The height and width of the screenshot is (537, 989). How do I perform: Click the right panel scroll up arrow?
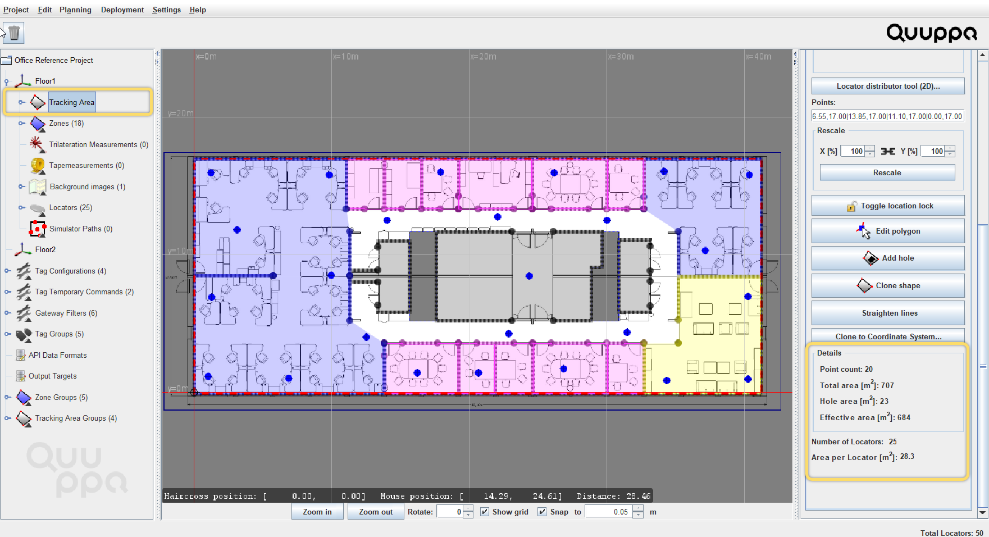coord(983,55)
